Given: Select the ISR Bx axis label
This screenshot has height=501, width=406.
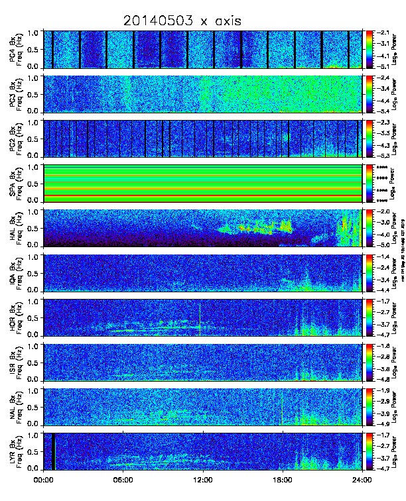Looking at the screenshot, I should pos(13,362).
